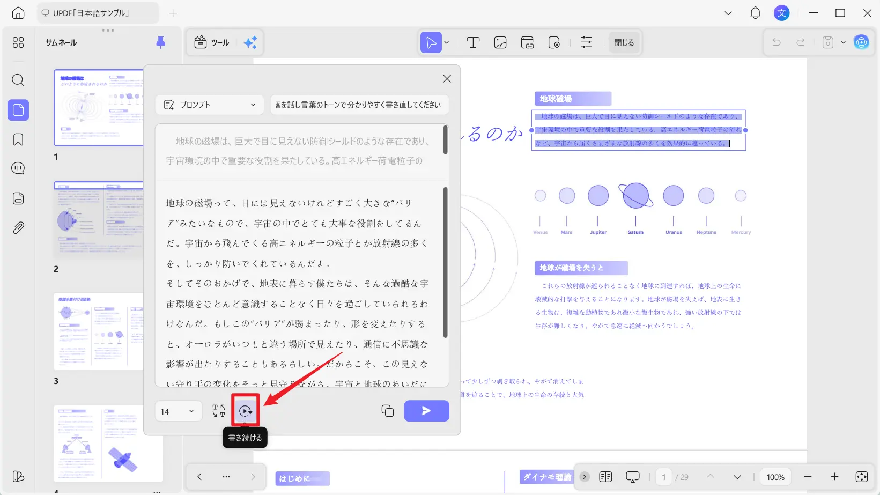Send the prompt with the submit button
Viewport: 880px width, 495px height.
click(426, 411)
